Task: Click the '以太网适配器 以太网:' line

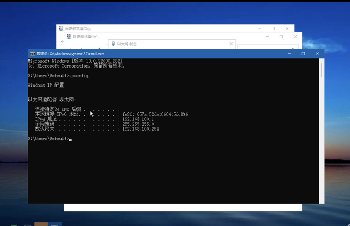Action: coord(52,99)
